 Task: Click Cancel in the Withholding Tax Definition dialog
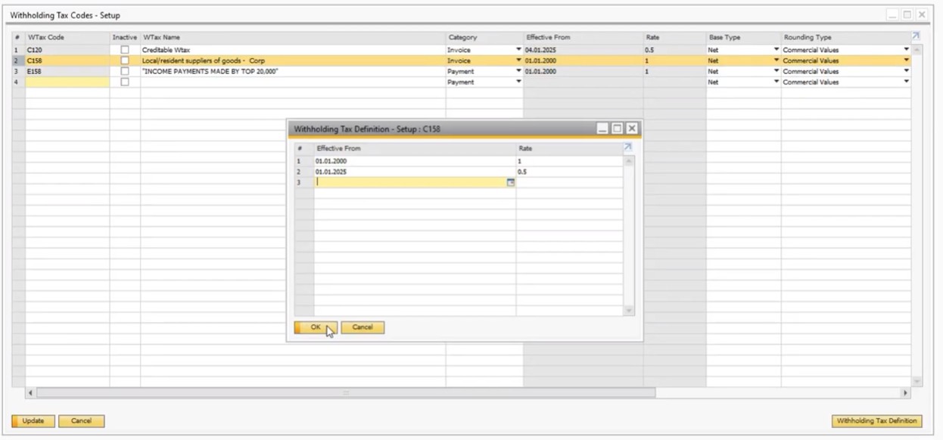point(363,327)
